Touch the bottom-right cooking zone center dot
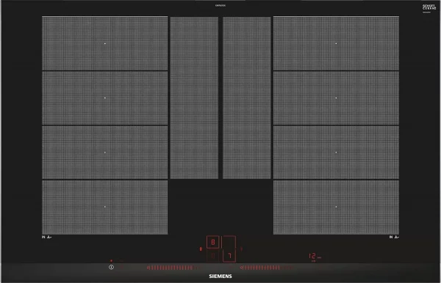Viewport: 441px width, 283px height. coord(336,207)
